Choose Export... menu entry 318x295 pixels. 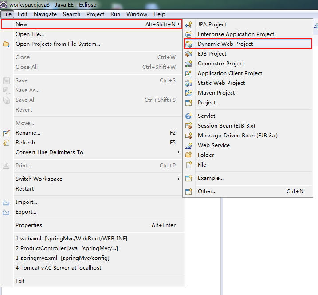(93, 212)
